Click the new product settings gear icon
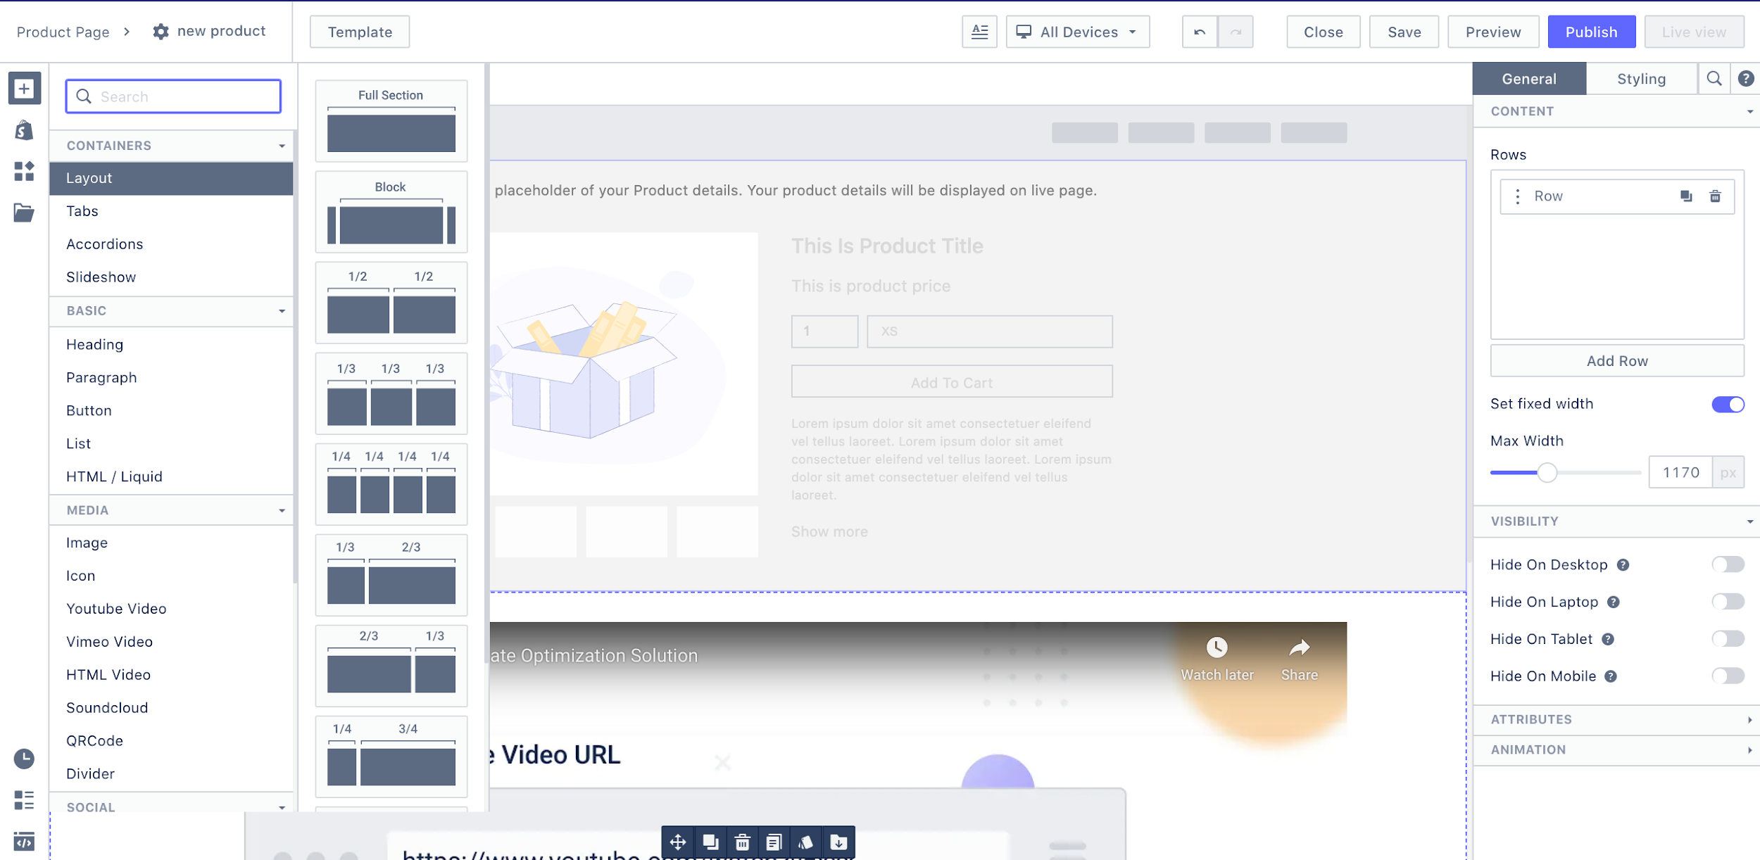This screenshot has height=860, width=1760. pyautogui.click(x=161, y=32)
